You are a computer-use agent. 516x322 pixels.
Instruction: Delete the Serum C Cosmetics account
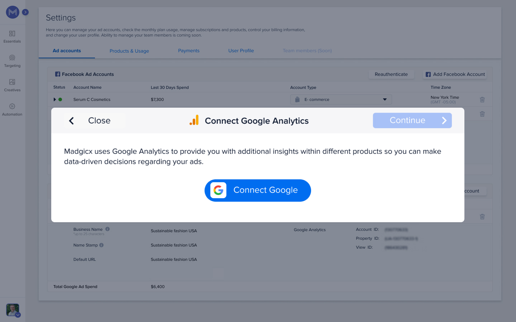(482, 99)
